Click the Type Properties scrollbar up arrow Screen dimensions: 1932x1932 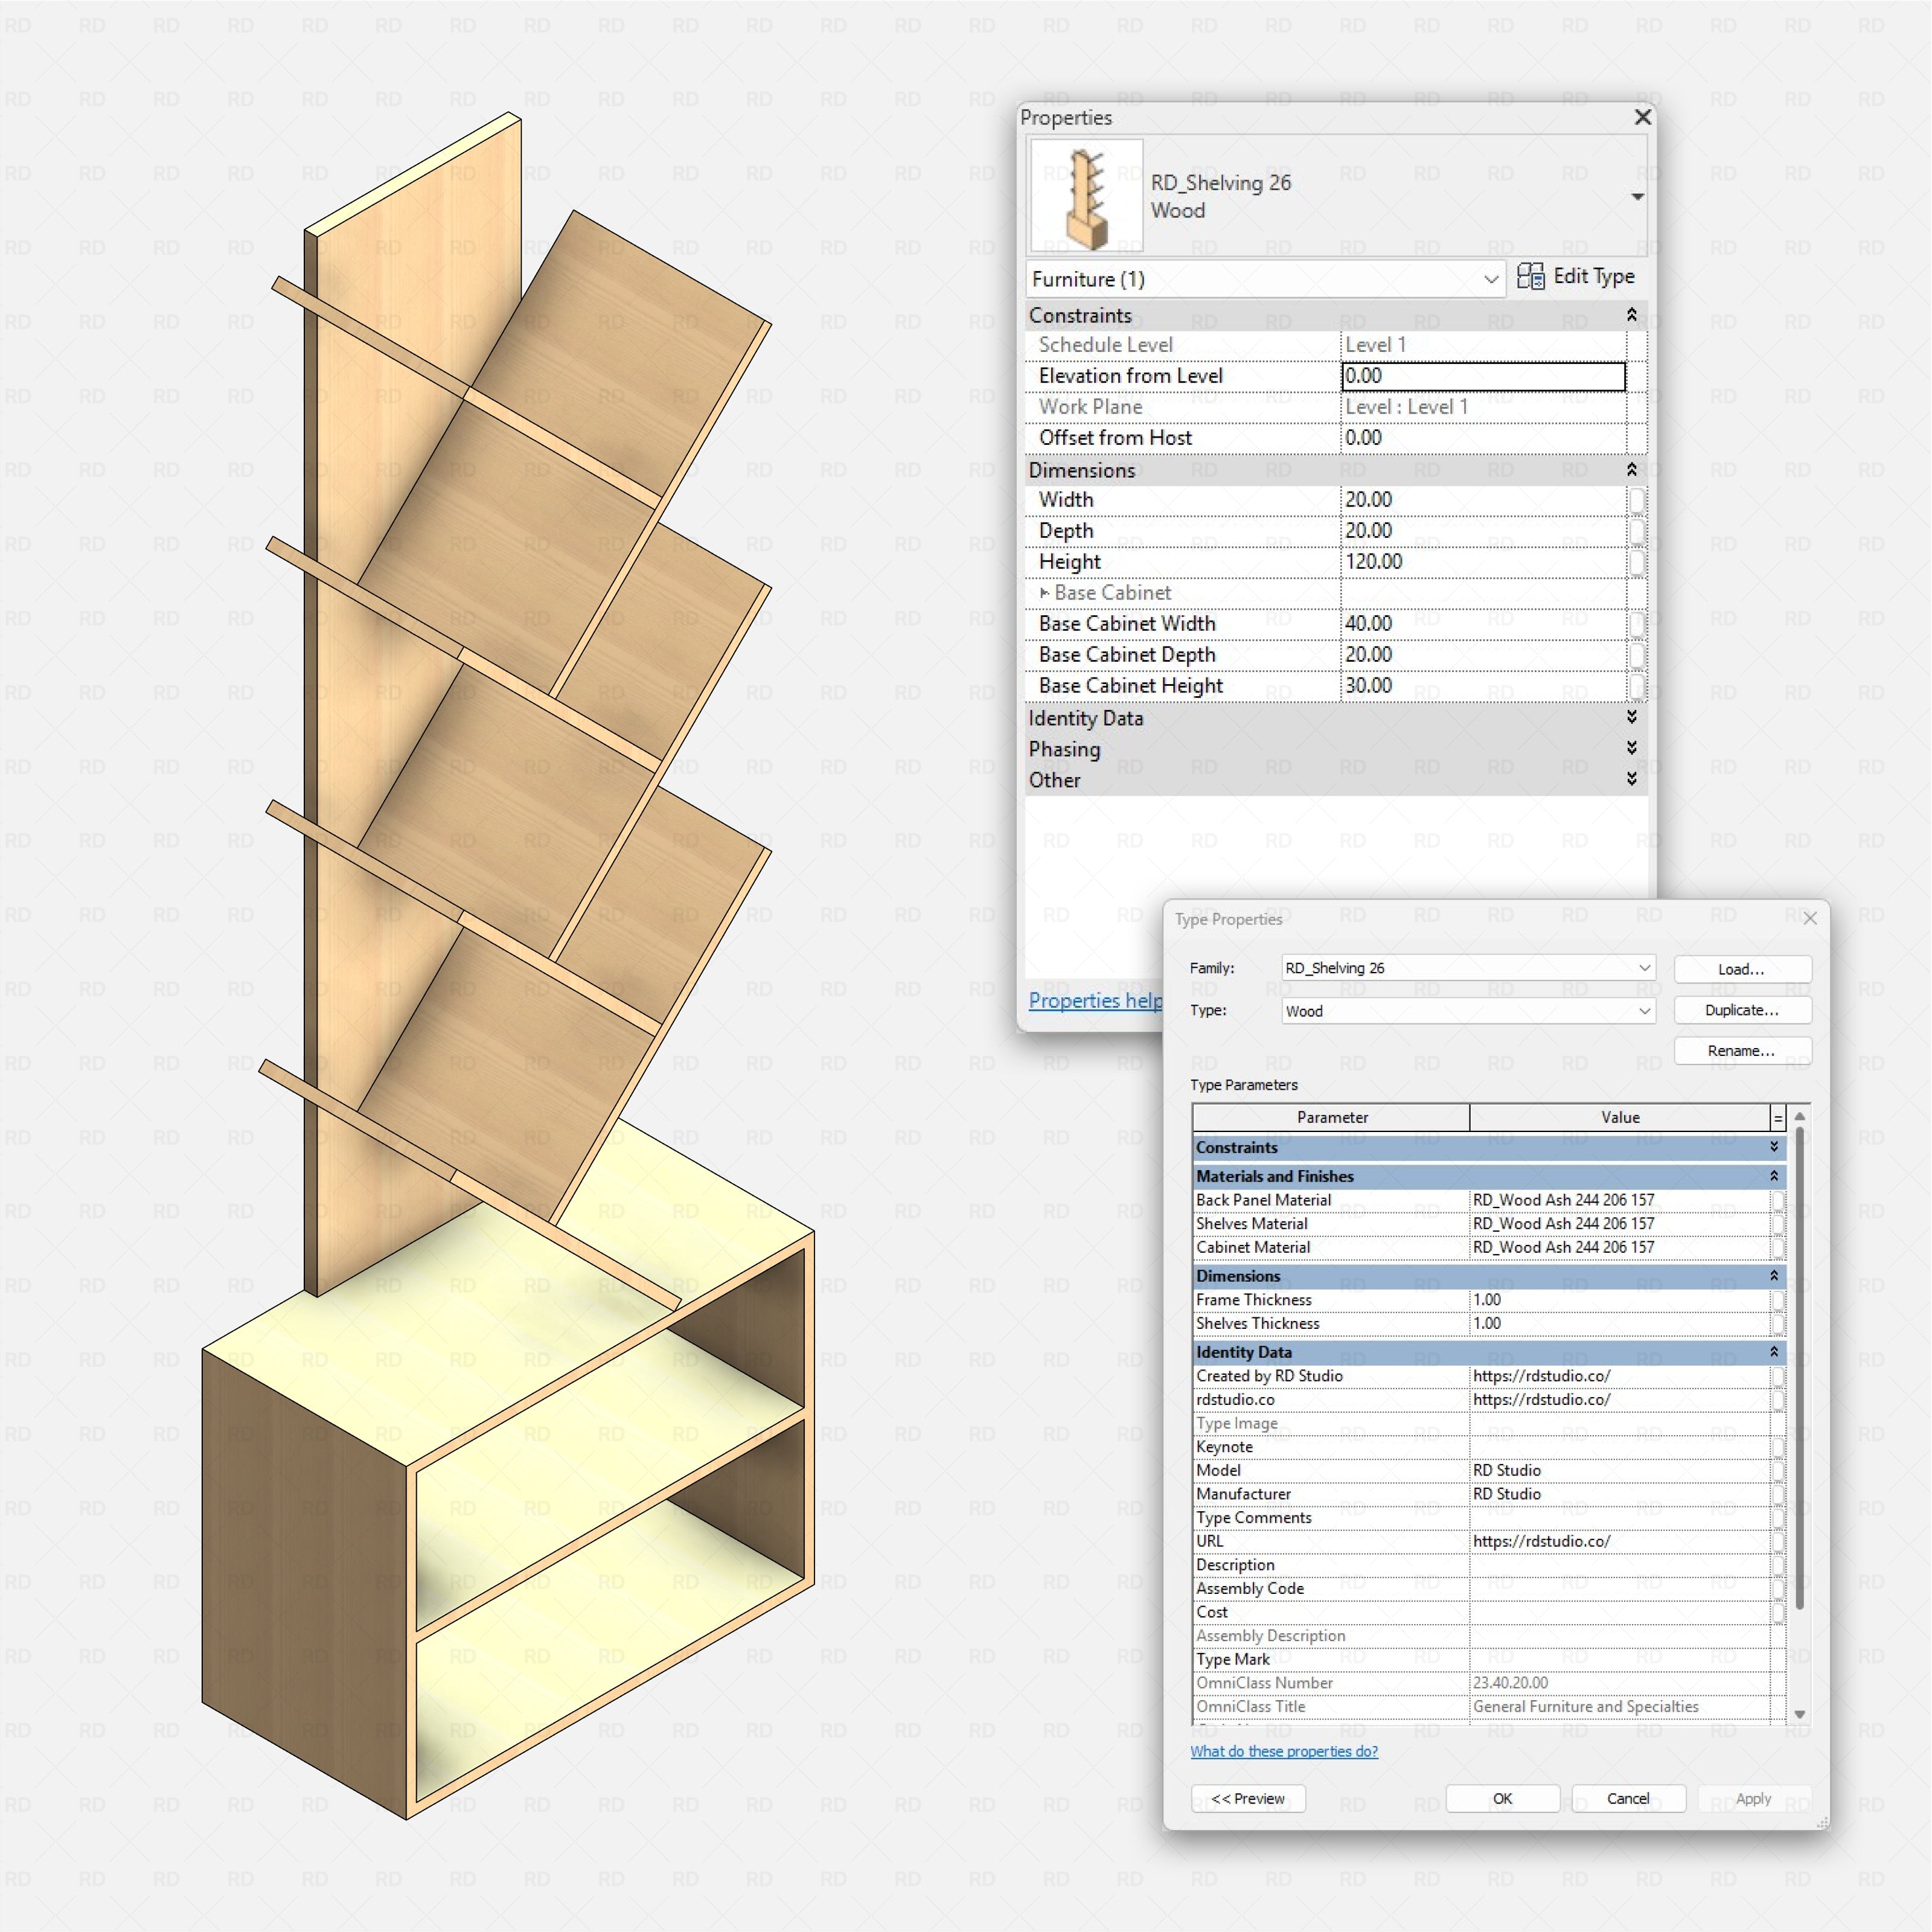click(1800, 1115)
